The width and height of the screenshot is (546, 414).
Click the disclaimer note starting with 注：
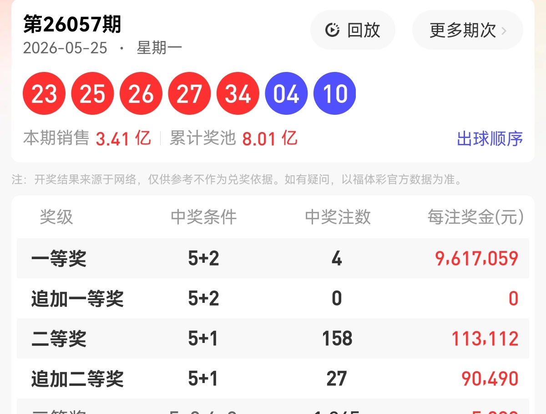click(x=237, y=179)
